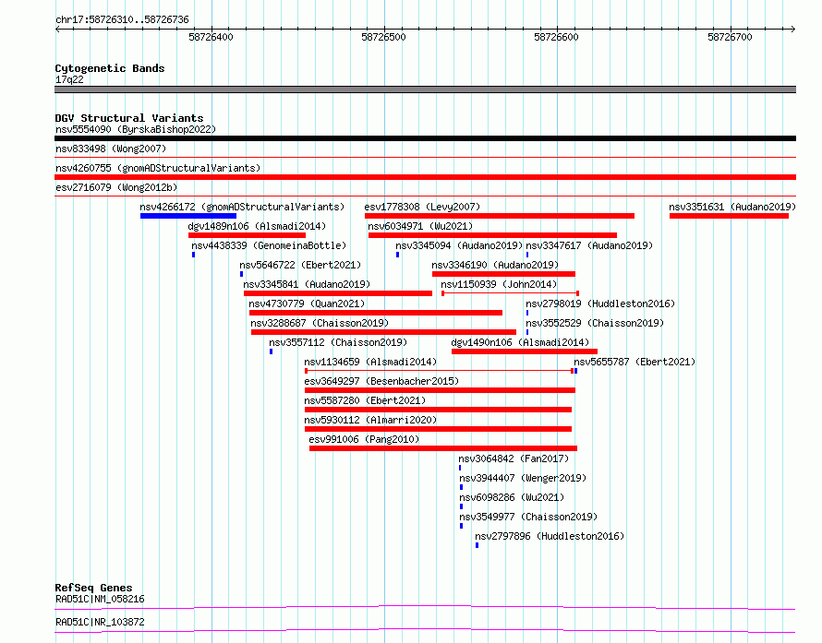This screenshot has width=822, height=643.
Task: Select the red dgv1489n106 (Alsmadi2014) bar
Action: [x=247, y=235]
